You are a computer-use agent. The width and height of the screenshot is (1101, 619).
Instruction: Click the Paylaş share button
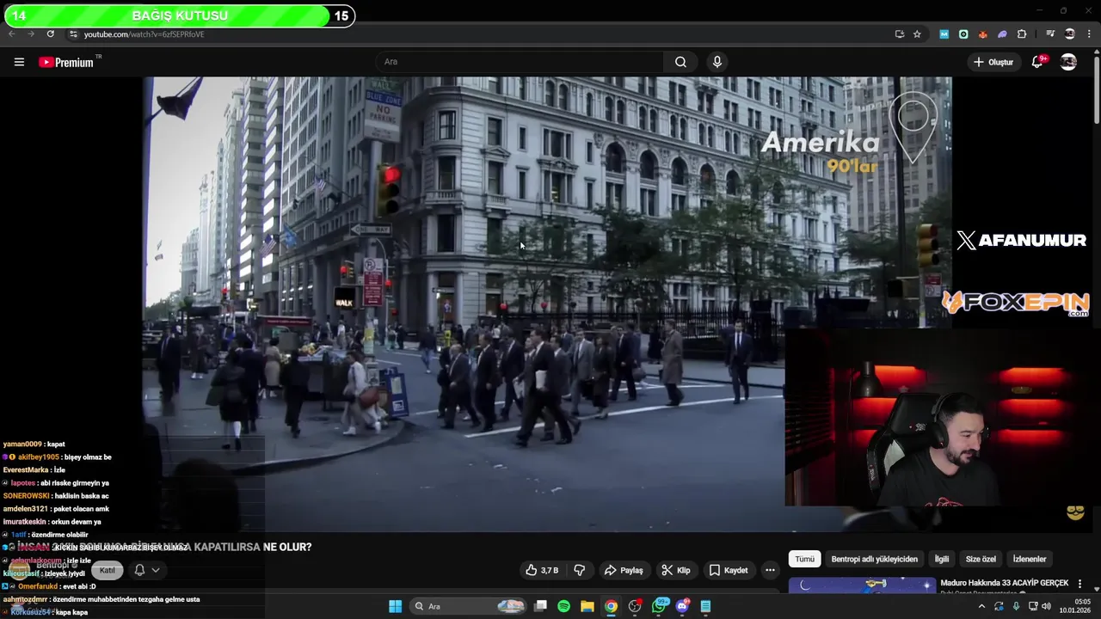point(624,570)
